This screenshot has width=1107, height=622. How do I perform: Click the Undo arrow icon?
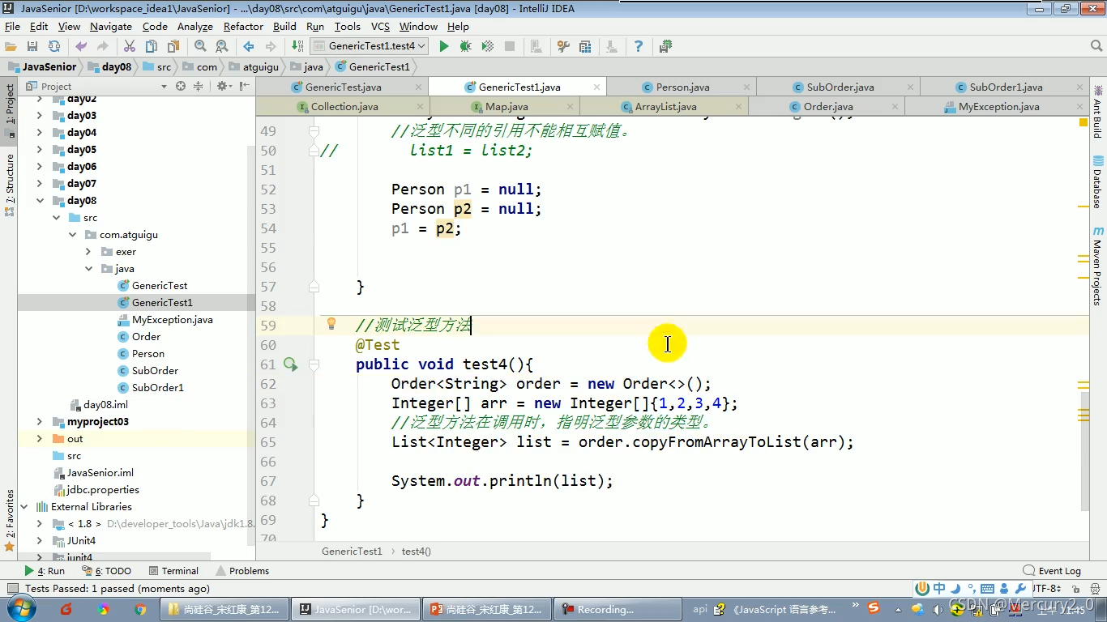(81, 46)
